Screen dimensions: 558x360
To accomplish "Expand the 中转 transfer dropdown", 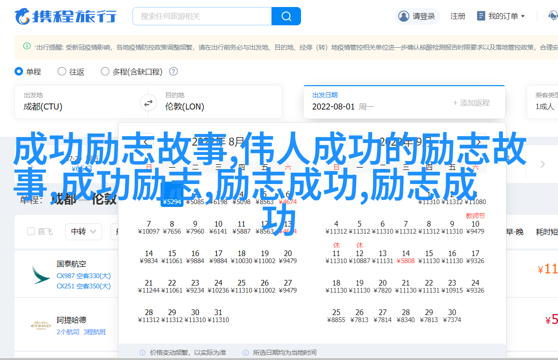I will click(83, 231).
